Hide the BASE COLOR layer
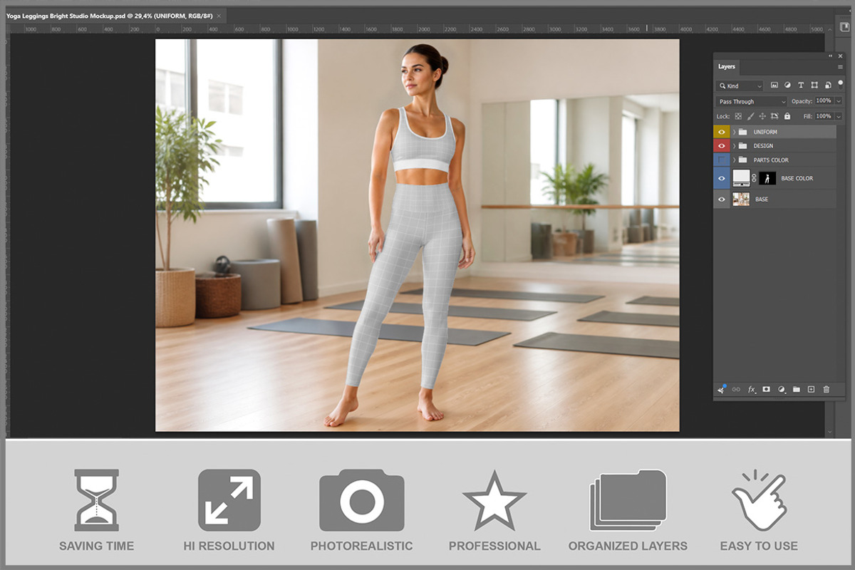The image size is (855, 570). pos(722,178)
